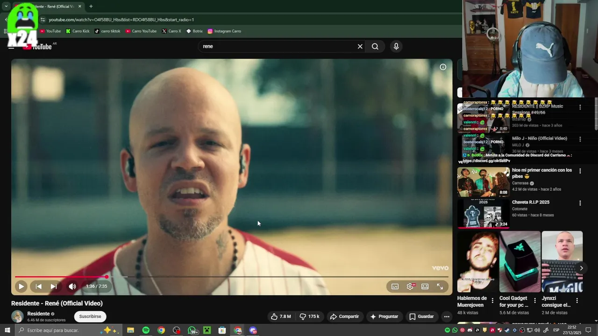
Task: Skip to next video in player
Action: (x=54, y=287)
